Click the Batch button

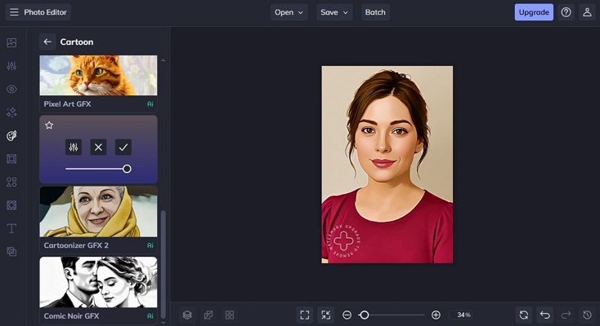pos(375,12)
